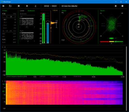Select the MAX spectrogram option

4,84
